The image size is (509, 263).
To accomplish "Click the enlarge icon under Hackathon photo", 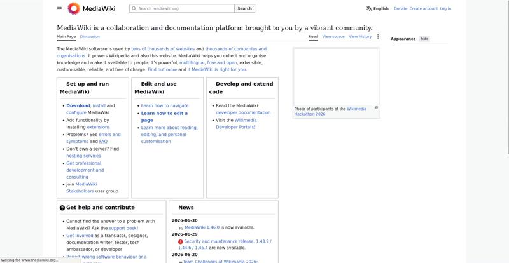I will tap(377, 107).
